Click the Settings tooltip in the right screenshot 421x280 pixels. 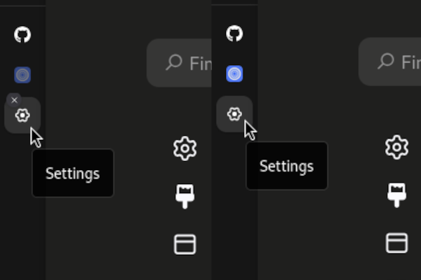point(287,166)
